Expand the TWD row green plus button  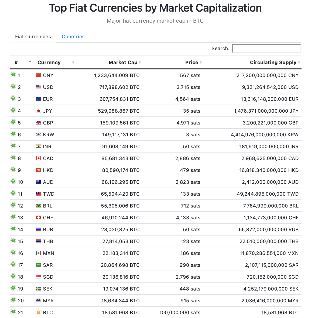click(13, 193)
